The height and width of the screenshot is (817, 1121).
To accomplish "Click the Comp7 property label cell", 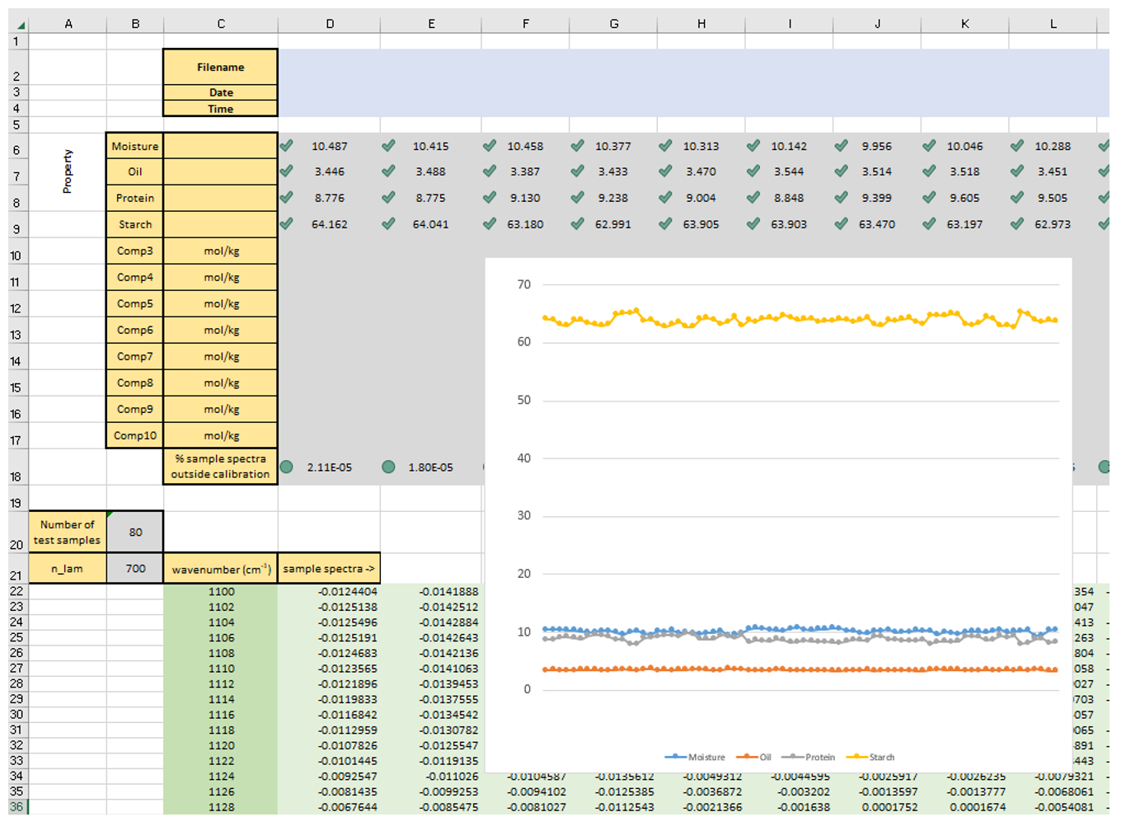I will [x=135, y=356].
